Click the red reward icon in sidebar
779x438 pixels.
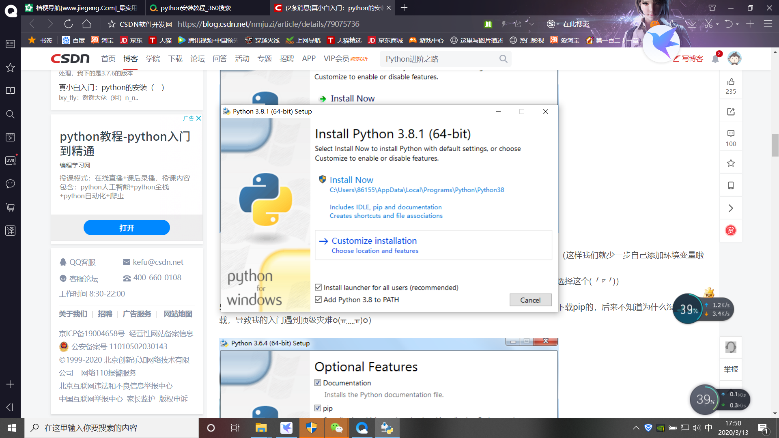[x=731, y=230]
